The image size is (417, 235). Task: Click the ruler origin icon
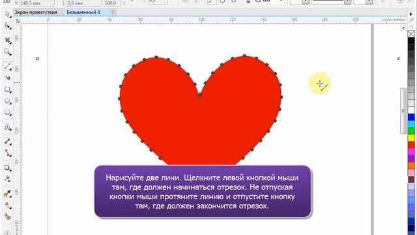click(x=18, y=20)
